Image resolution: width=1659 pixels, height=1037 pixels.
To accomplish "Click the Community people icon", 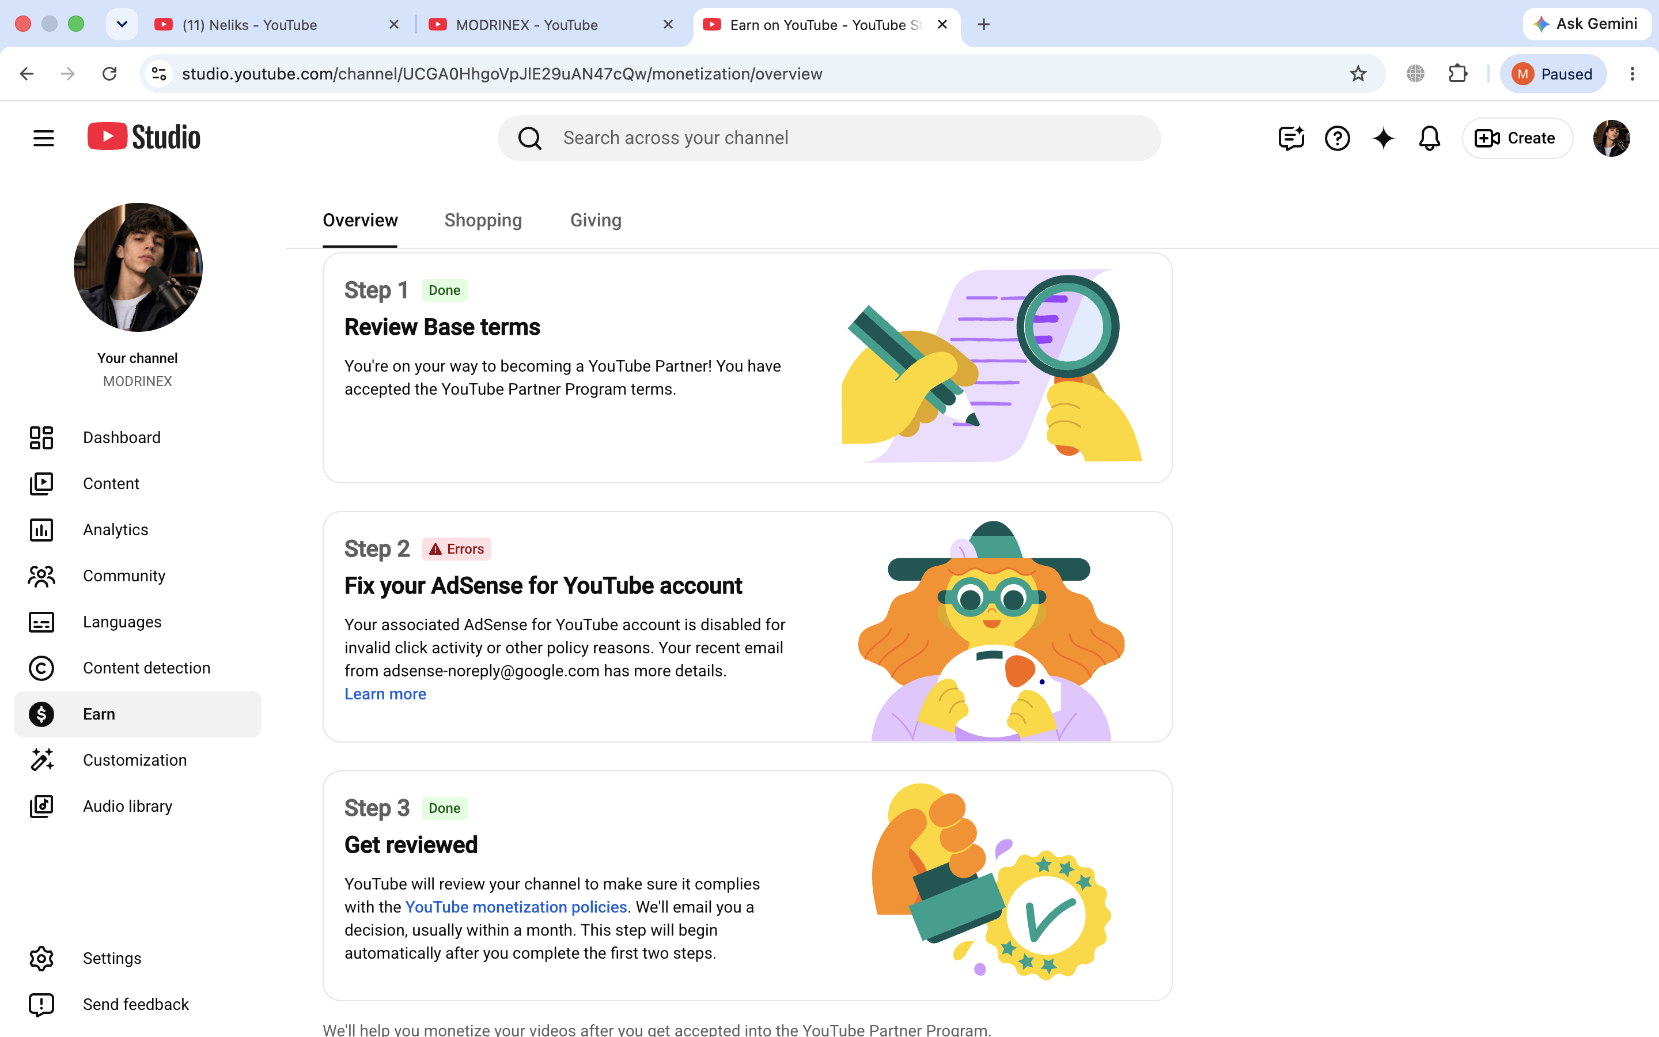I will (x=41, y=576).
